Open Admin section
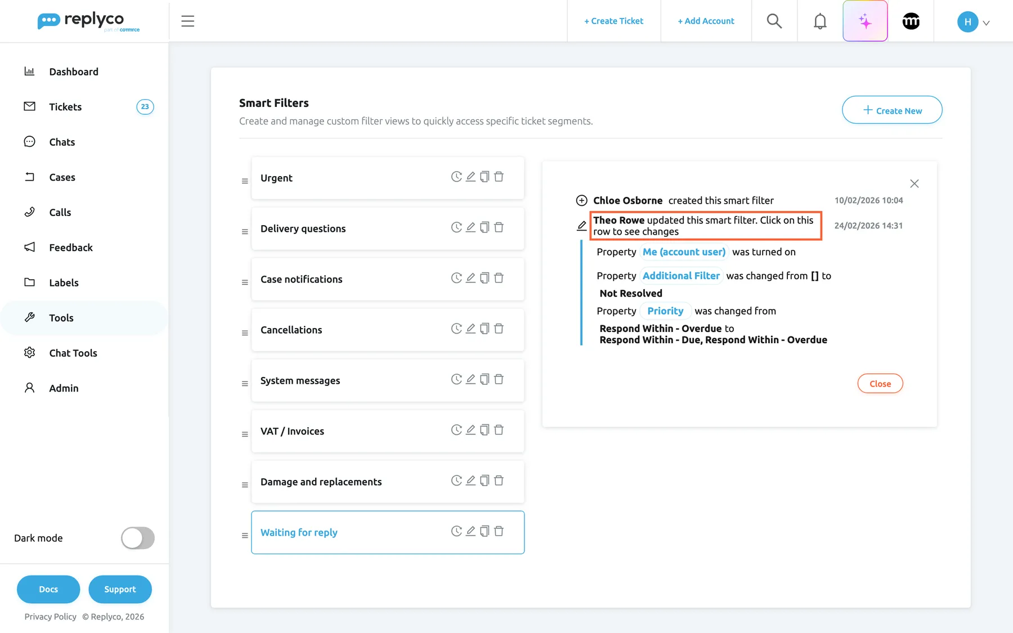Image resolution: width=1013 pixels, height=633 pixels. coord(64,388)
